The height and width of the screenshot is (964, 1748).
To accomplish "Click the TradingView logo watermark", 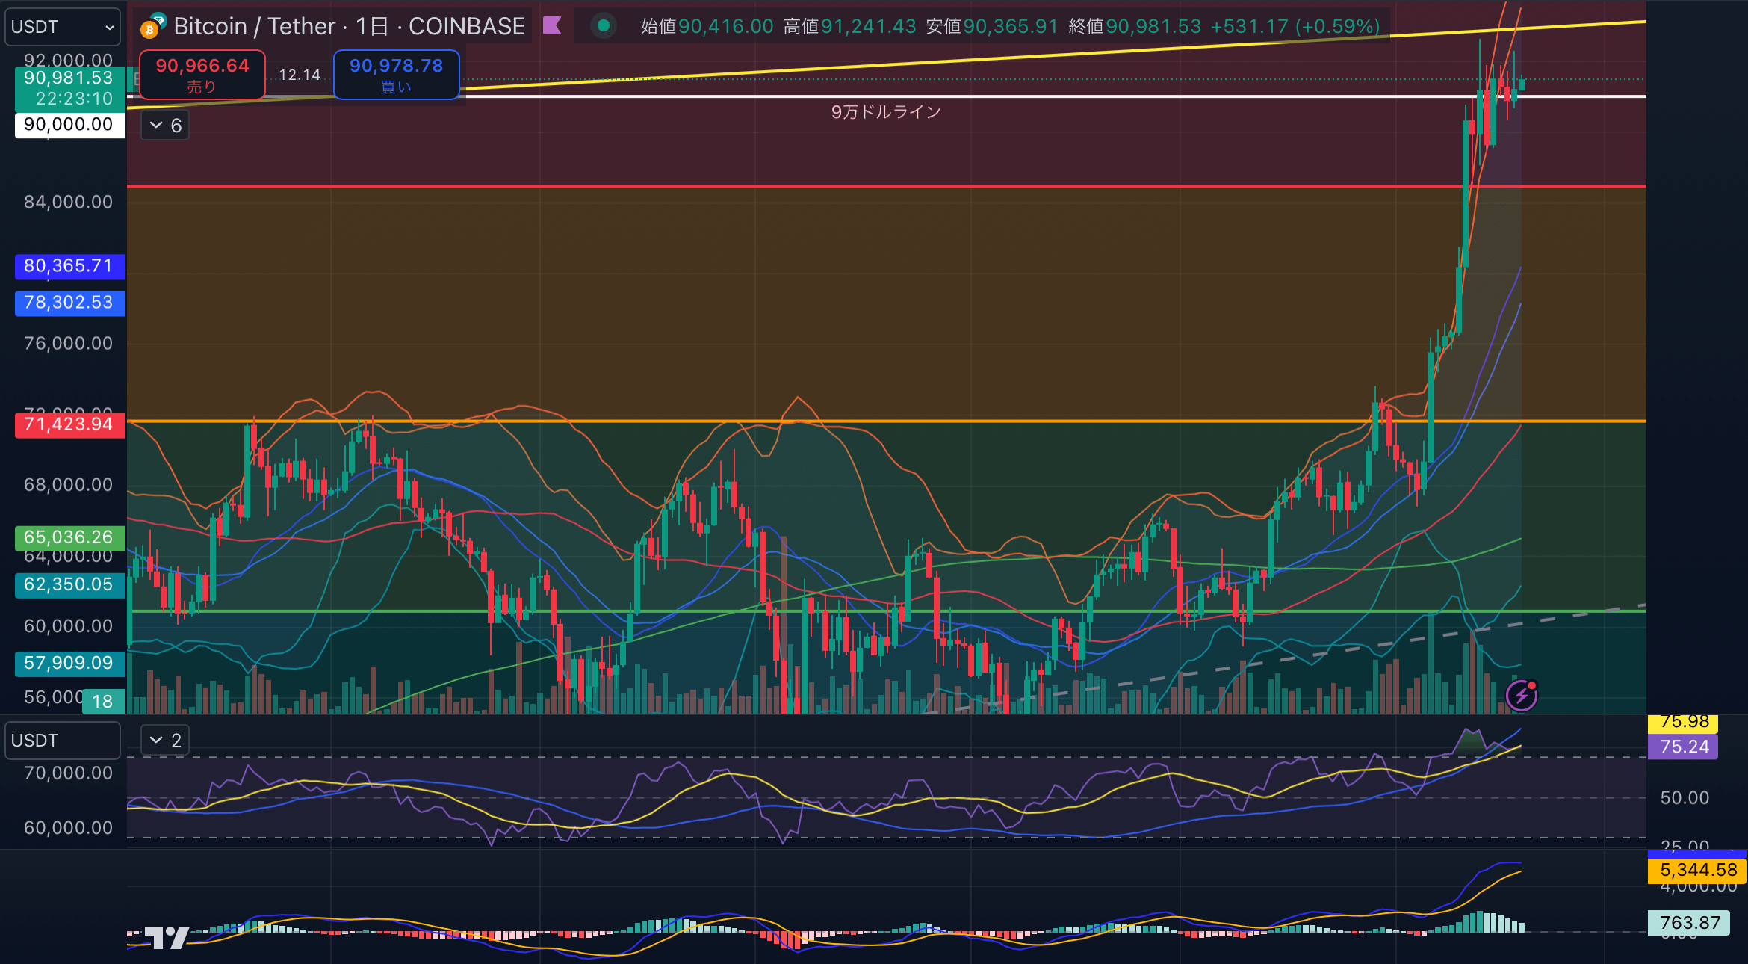I will coord(167,938).
